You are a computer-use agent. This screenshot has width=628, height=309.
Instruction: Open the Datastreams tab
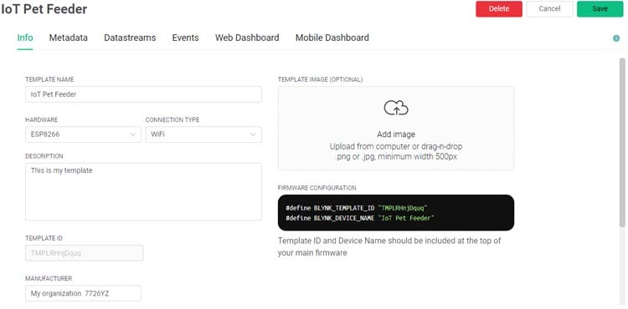coord(130,38)
